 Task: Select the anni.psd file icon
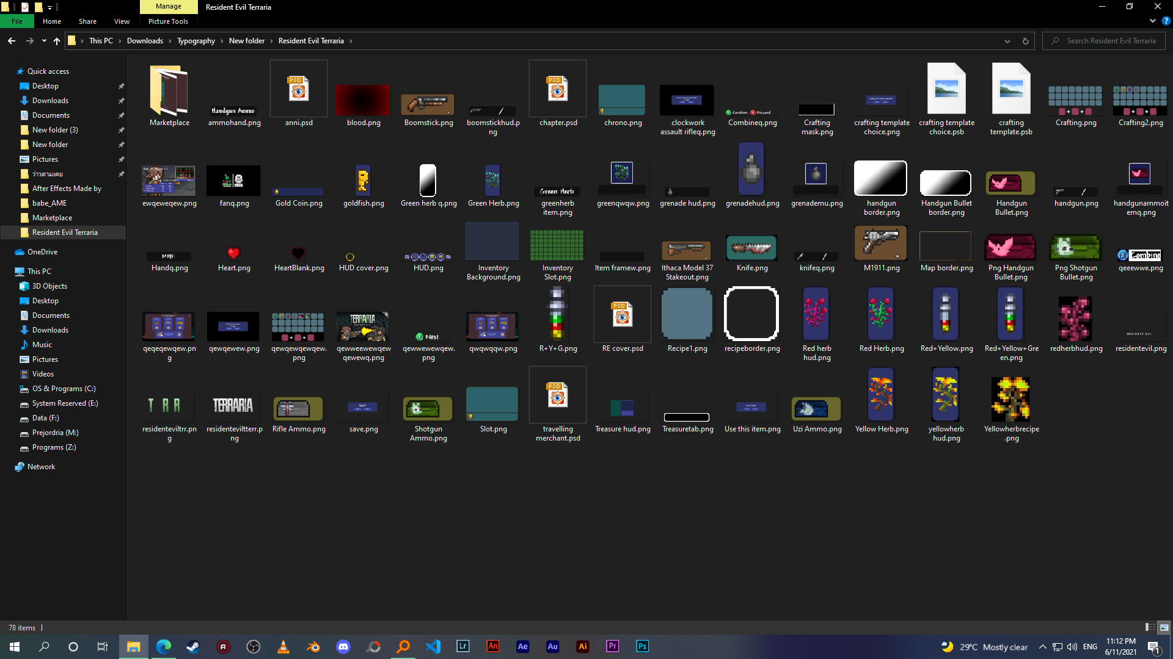click(x=299, y=89)
